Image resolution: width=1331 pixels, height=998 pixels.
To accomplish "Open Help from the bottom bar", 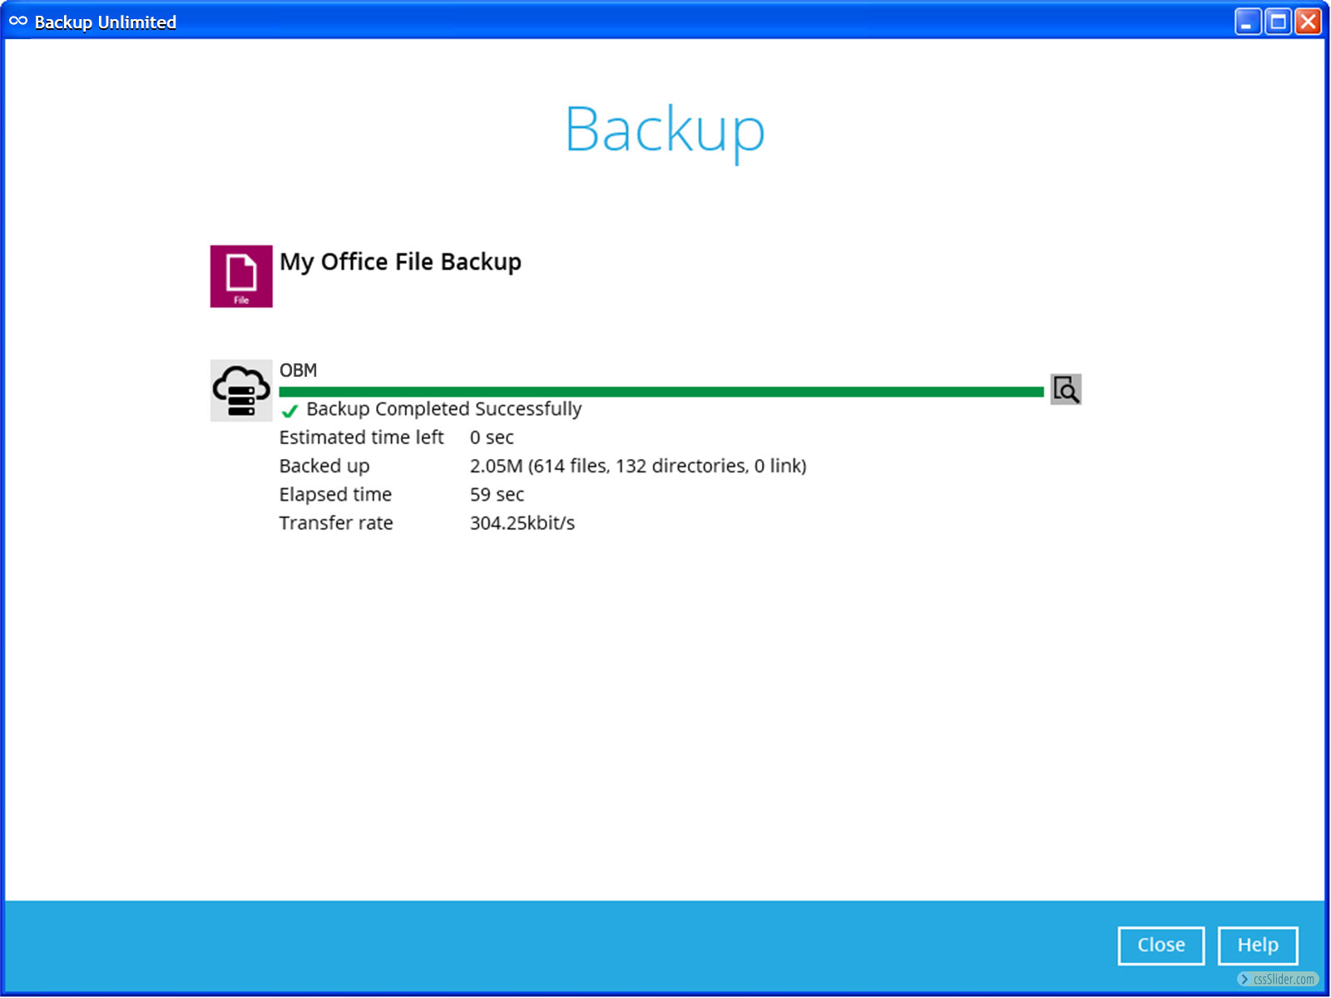I will [1257, 945].
